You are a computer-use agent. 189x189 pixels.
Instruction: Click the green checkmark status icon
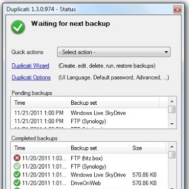coord(18,27)
